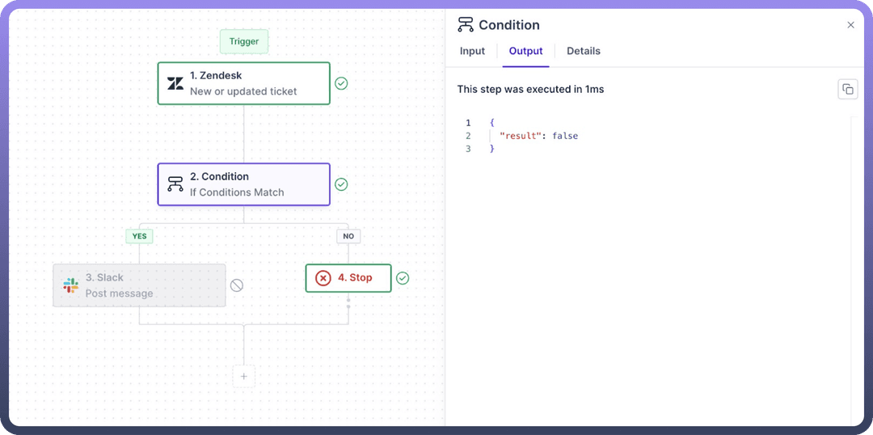Click the green checkmark beside Stop step

(x=403, y=278)
